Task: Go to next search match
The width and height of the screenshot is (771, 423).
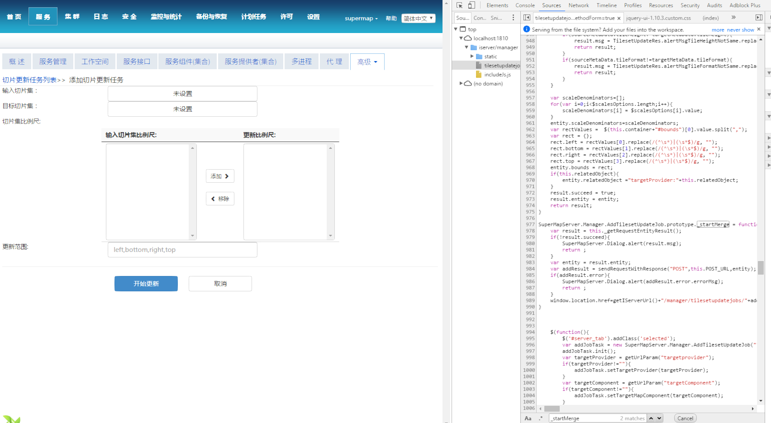Action: (x=659, y=418)
